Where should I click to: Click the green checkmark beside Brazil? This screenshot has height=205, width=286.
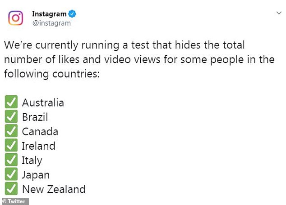(x=12, y=117)
